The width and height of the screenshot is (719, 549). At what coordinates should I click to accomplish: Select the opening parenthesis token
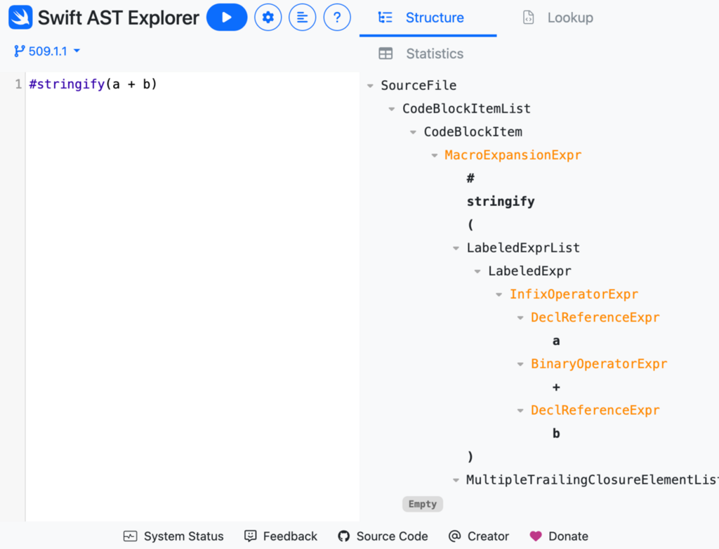pos(470,225)
